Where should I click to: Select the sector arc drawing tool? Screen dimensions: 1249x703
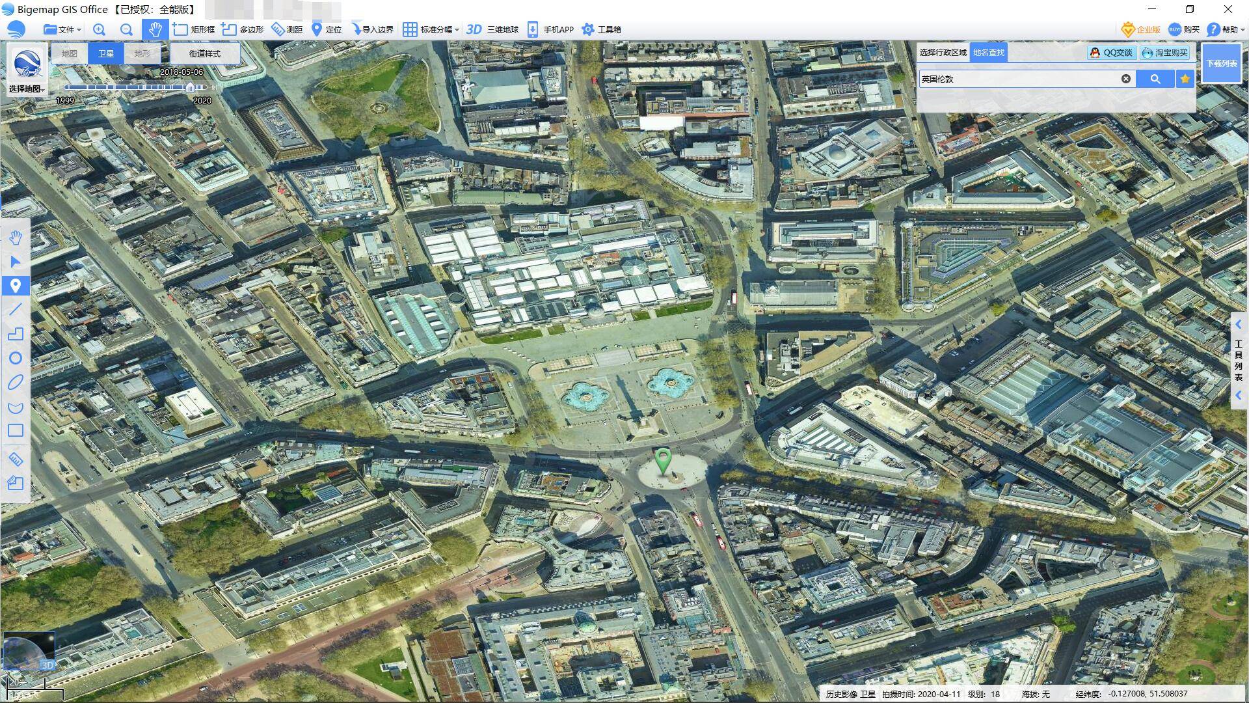pyautogui.click(x=16, y=407)
